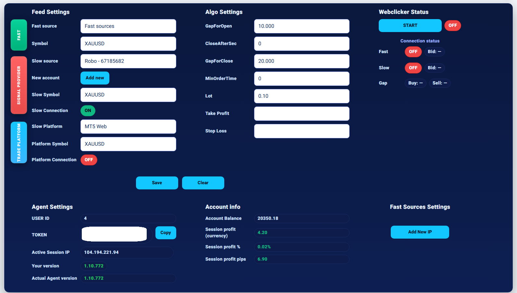Click the Session profit currency 4.20
517x293 pixels.
(x=302, y=233)
